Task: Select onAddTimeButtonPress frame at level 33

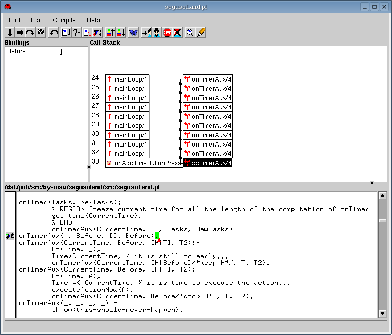Action: pyautogui.click(x=144, y=163)
